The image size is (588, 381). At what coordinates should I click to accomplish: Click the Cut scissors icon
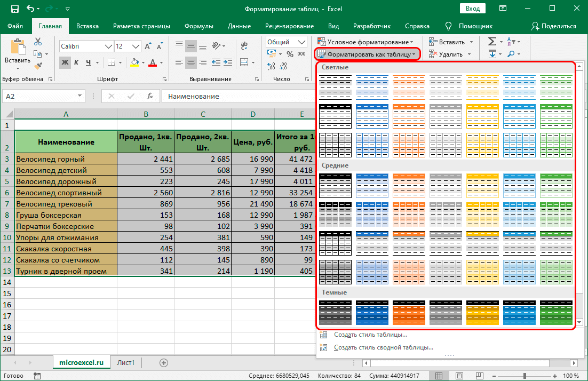[x=38, y=42]
